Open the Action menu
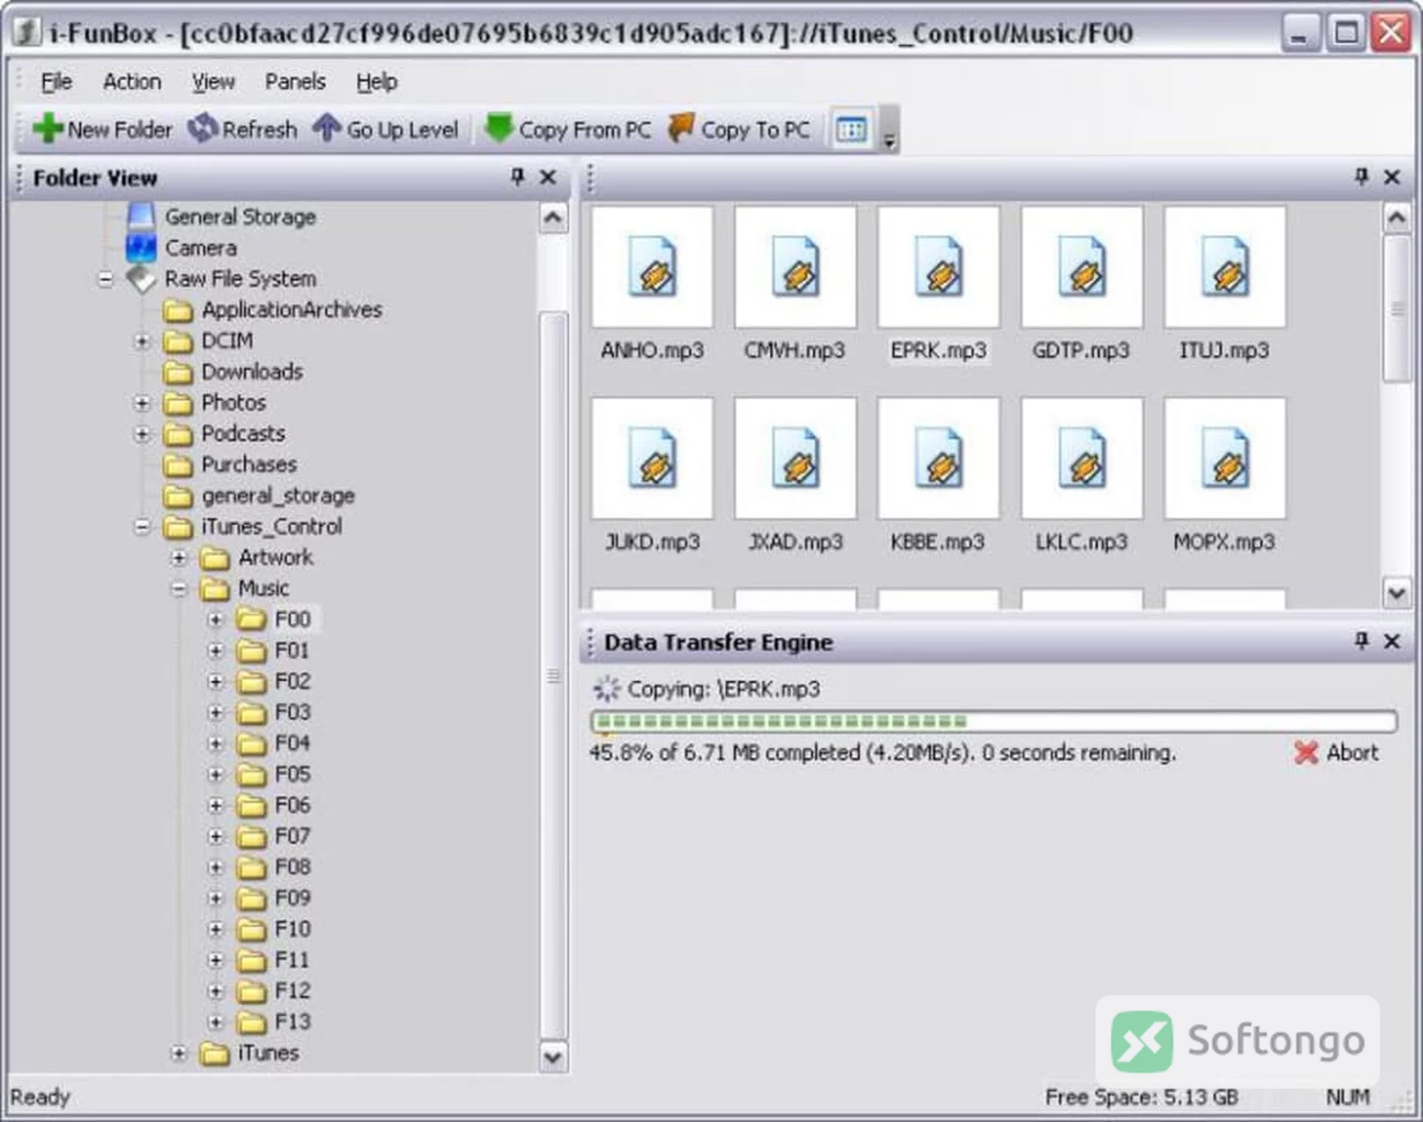Image resolution: width=1423 pixels, height=1122 pixels. [132, 81]
